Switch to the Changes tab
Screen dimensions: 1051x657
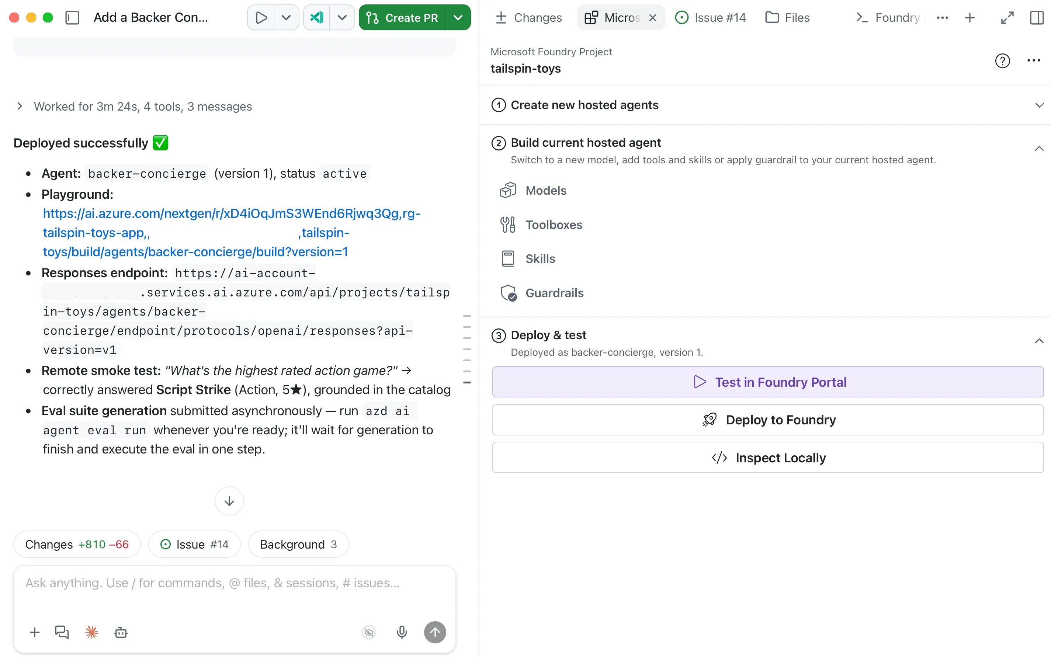pyautogui.click(x=528, y=17)
